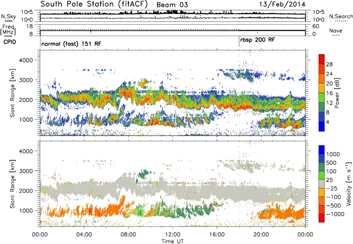
Task: Click the '60' Nave axis tick
Action: 315,26
